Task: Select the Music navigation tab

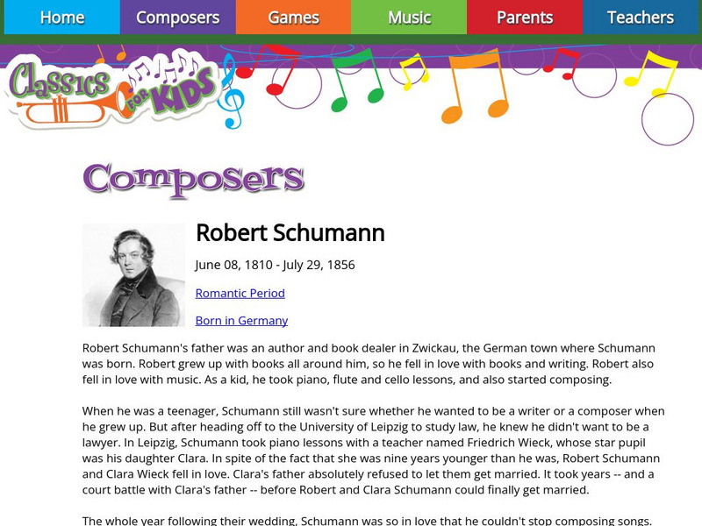Action: pyautogui.click(x=409, y=18)
